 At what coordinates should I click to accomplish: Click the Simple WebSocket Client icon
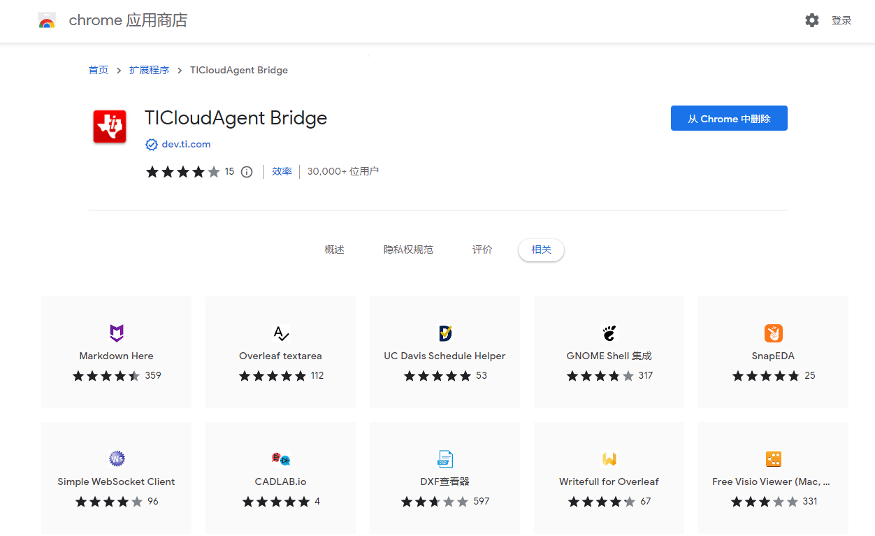117,458
